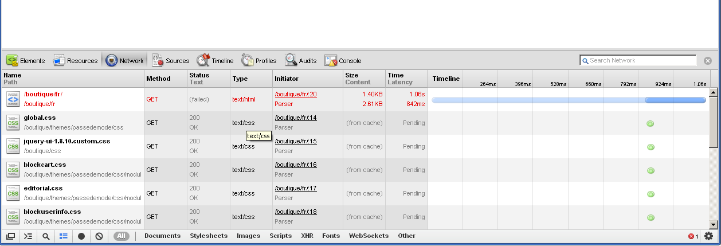Screen dimensions: 721x246
Task: Click the green timeline dot for blockuserinfo.css
Action: click(651, 217)
